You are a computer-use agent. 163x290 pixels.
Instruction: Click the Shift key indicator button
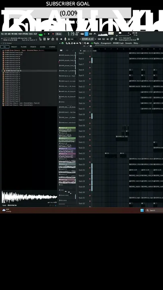(x=99, y=39)
